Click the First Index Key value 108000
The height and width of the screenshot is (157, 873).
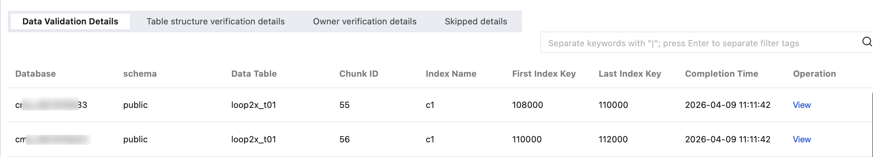pos(528,105)
